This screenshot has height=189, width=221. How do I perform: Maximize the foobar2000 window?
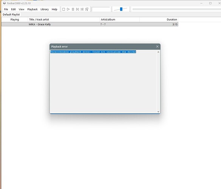pos(210,3)
